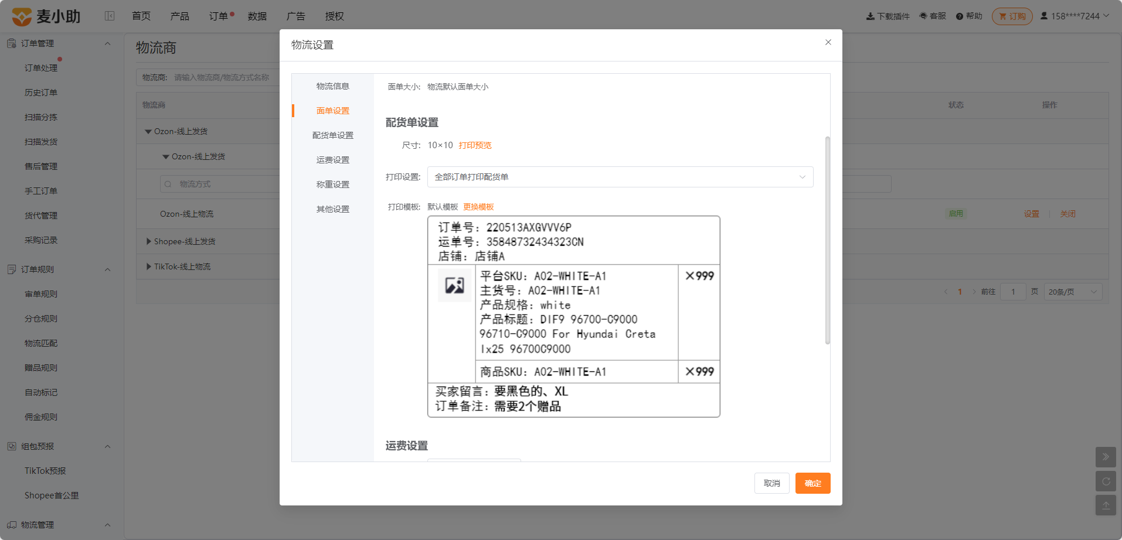Collapse the 物流管理 sidebar group
This screenshot has height=540, width=1122.
(107, 525)
